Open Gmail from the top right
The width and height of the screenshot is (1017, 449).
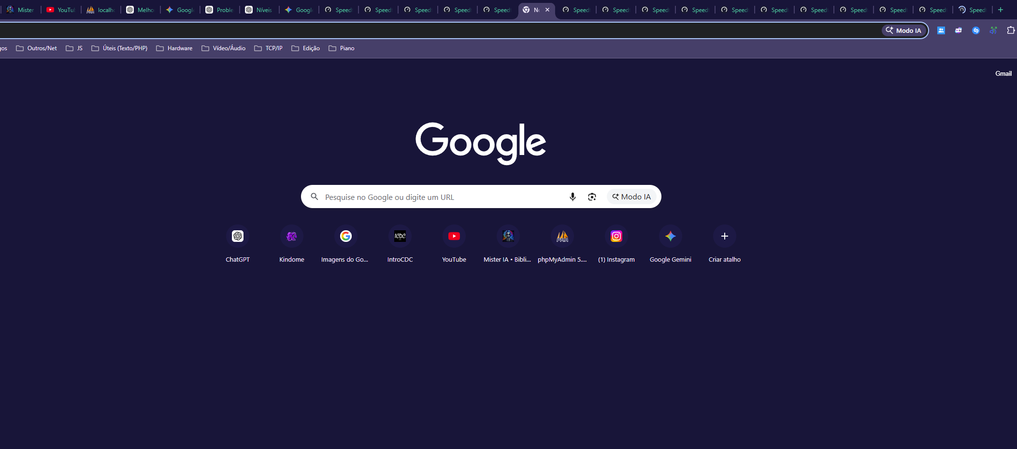1003,73
